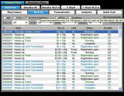Select tournament ID 25826044 Heads Up
Viewport: 124px width, 96px height.
click(60, 35)
